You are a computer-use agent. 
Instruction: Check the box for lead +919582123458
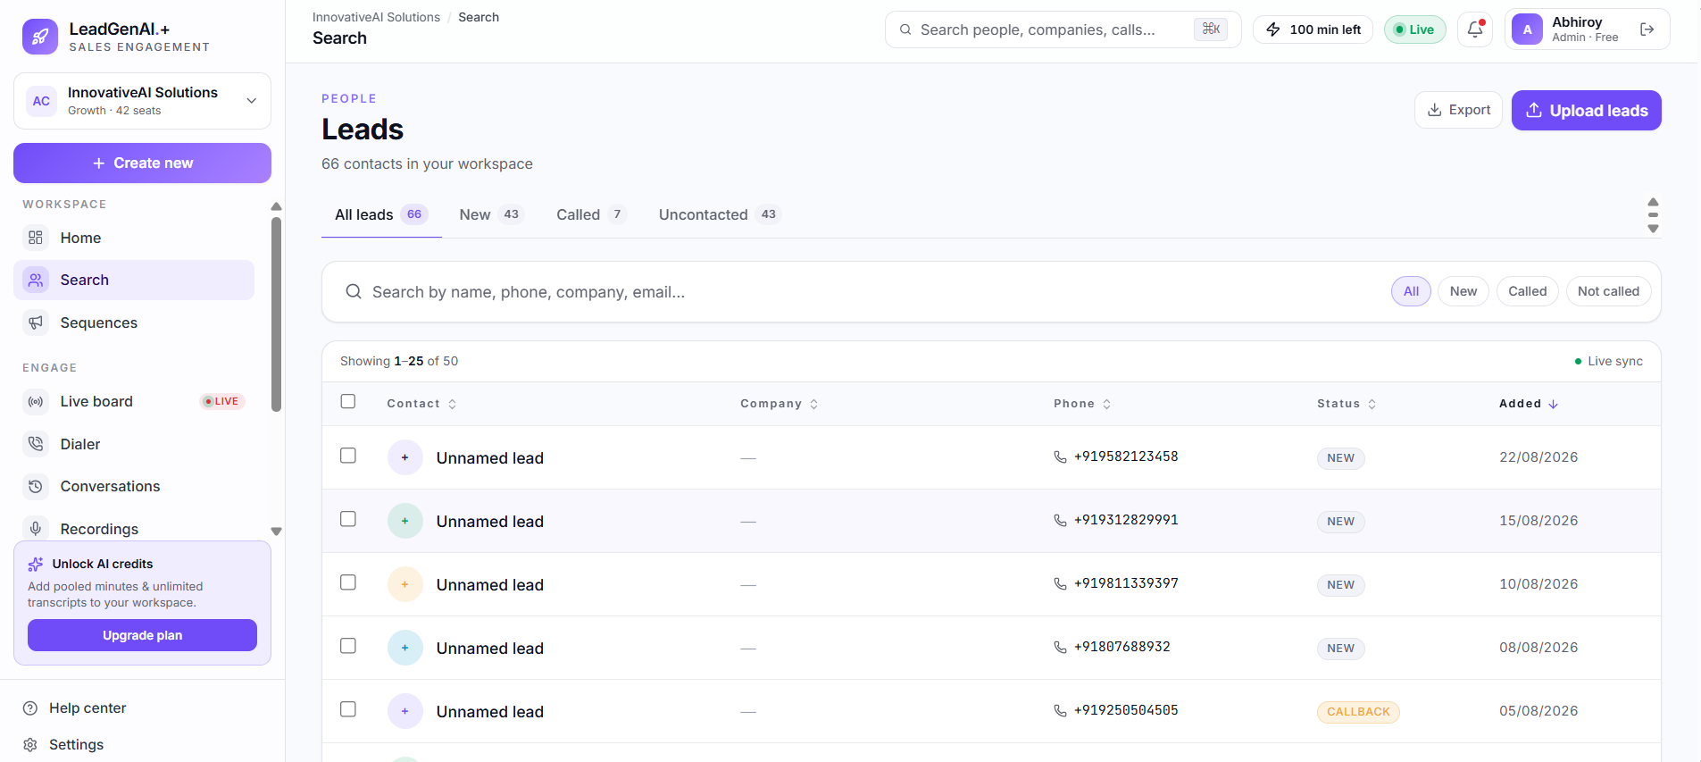tap(348, 456)
